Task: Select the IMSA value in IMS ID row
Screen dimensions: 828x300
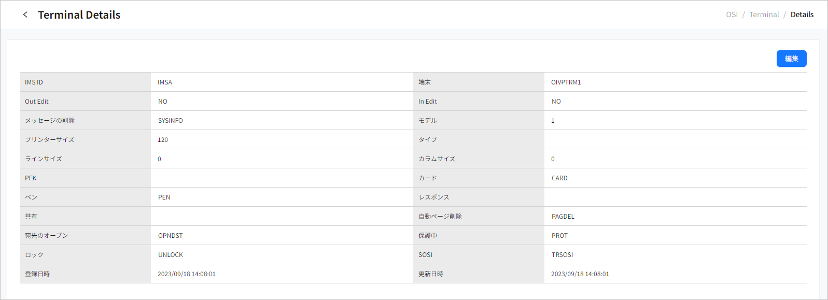Action: [x=165, y=82]
